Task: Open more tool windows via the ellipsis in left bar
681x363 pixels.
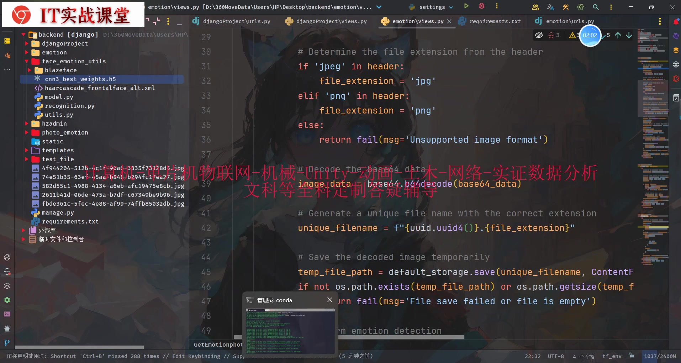Action: coord(7,69)
